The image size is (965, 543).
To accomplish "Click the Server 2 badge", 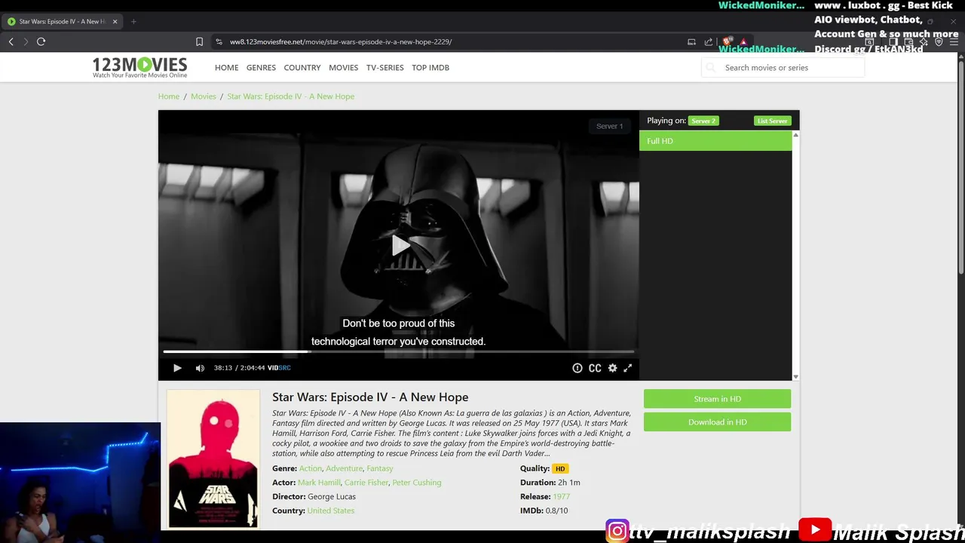I will coord(703,121).
